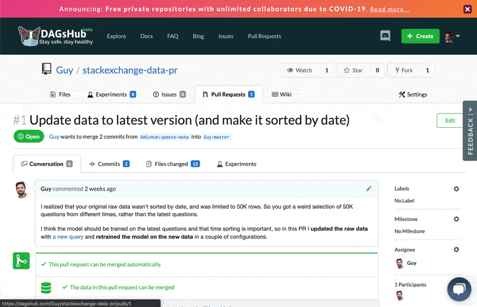Click the DAGsHub logo

pos(55,36)
